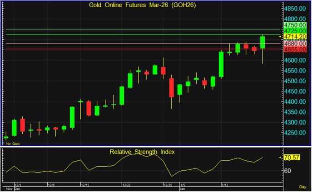312x192 pixels.
Task: Click the 'Day' timeframe label
Action: [x=303, y=187]
